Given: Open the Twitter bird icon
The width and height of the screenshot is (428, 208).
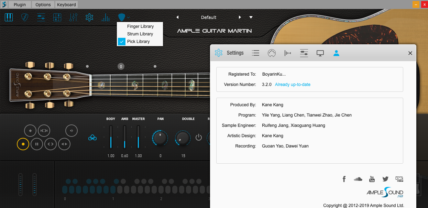Looking at the screenshot, I should click(385, 179).
